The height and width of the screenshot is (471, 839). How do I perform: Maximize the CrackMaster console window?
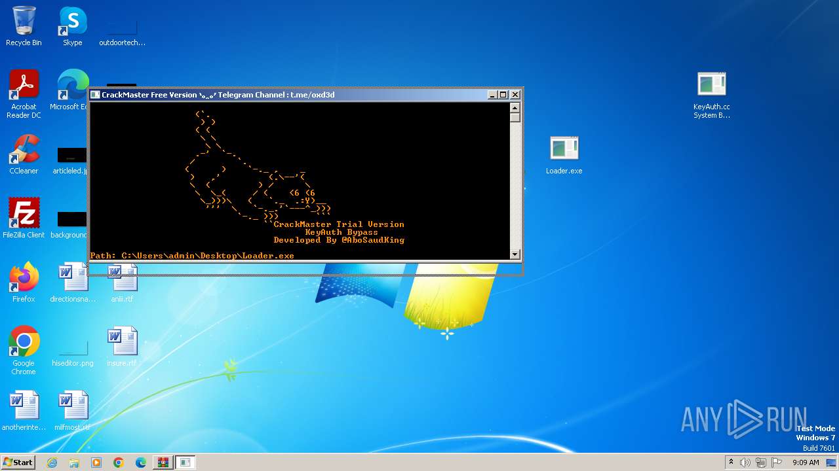pos(503,95)
